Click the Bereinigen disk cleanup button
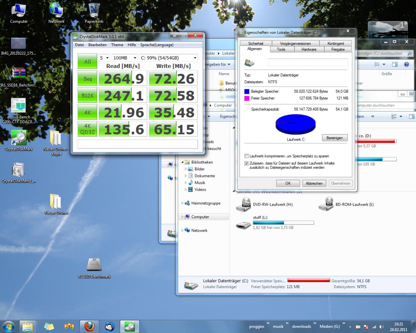This screenshot has width=416, height=333. [x=335, y=138]
